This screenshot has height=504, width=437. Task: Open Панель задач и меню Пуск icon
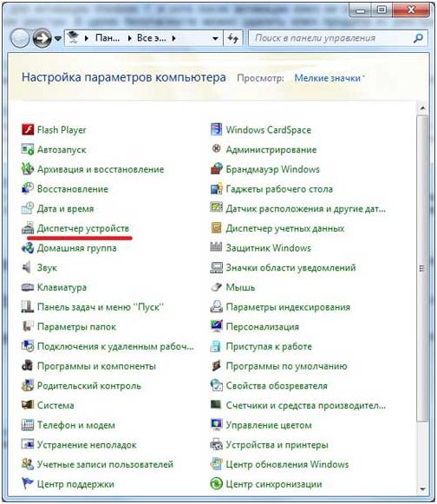[28, 306]
